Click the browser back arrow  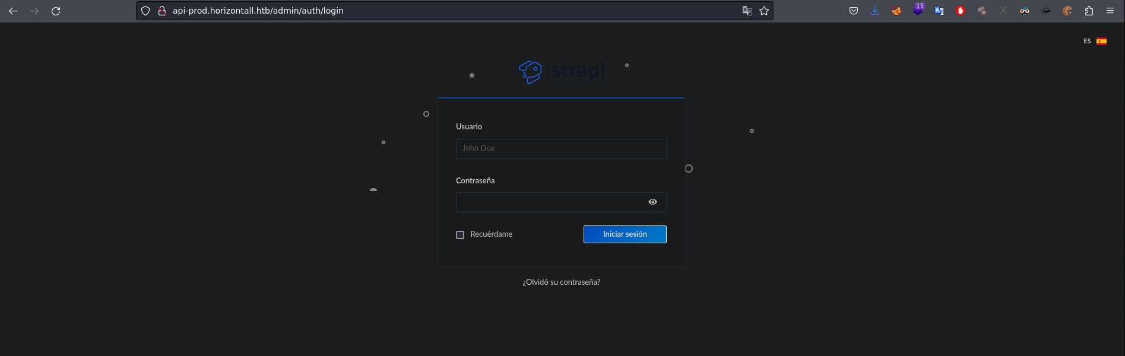[13, 11]
